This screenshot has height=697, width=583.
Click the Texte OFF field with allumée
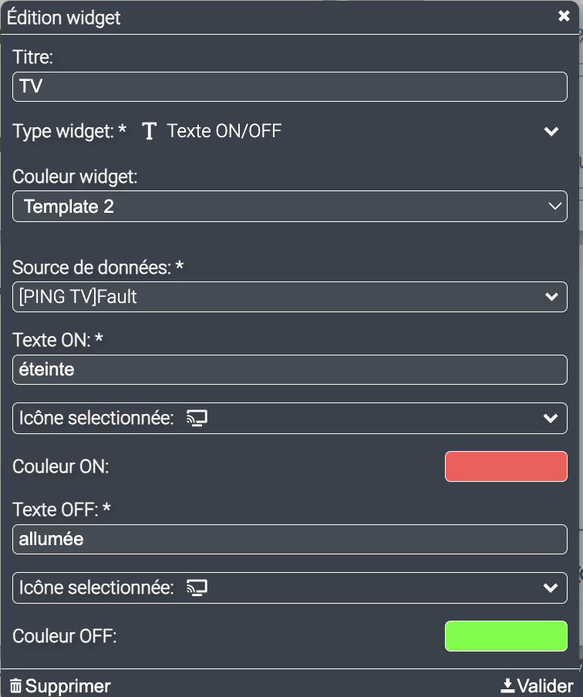(290, 539)
